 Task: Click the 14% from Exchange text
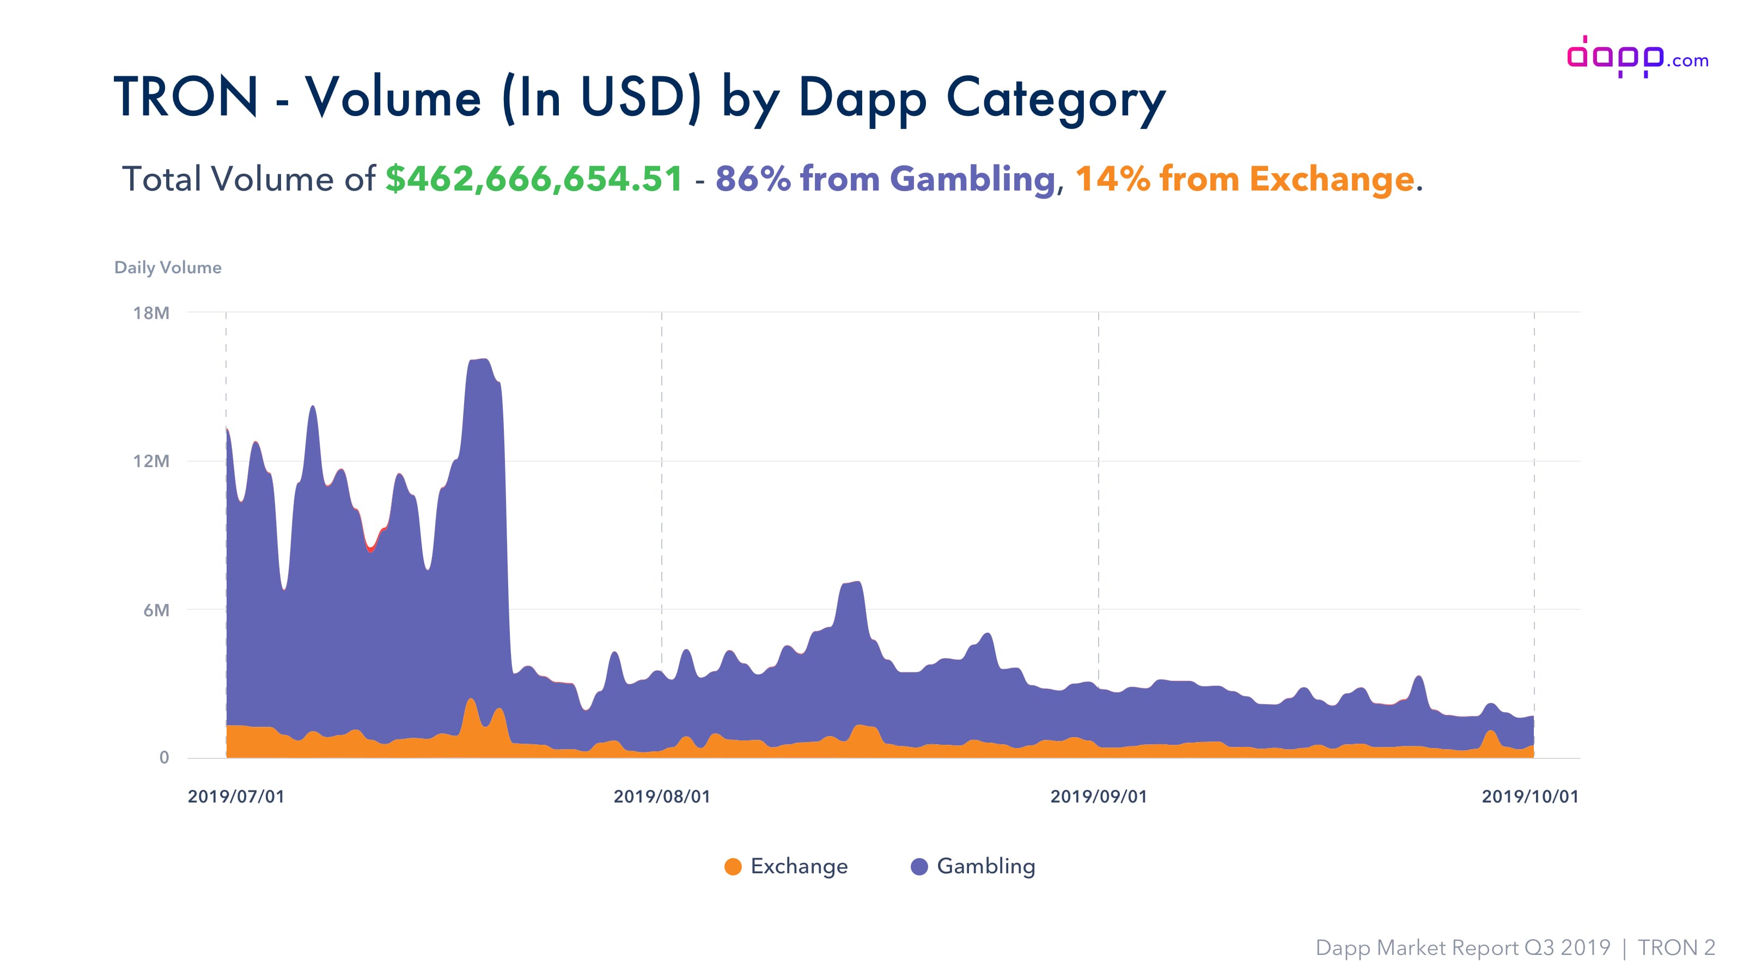(x=1245, y=180)
